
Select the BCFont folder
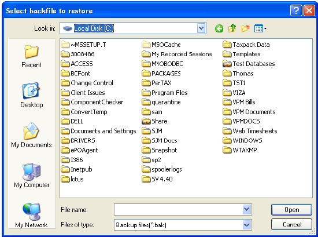(x=76, y=74)
